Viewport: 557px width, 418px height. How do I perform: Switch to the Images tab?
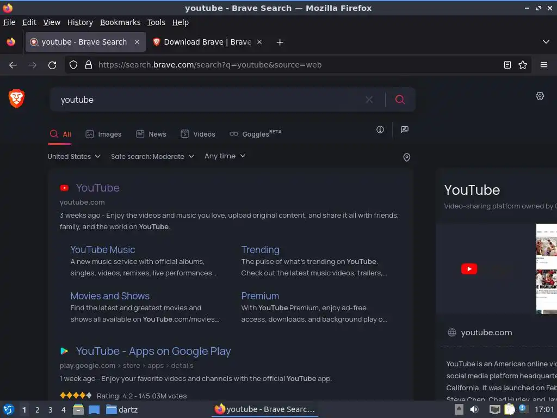(x=103, y=134)
